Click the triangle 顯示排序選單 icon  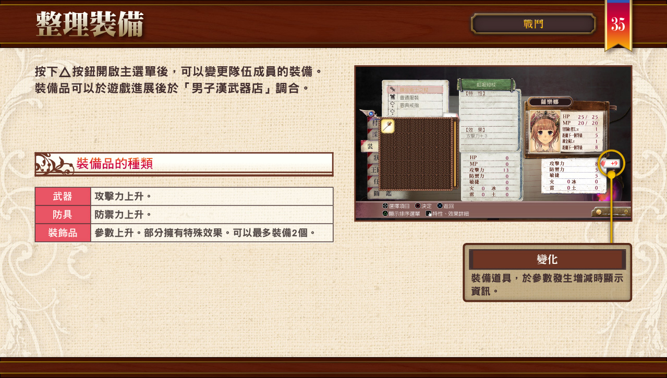385,213
